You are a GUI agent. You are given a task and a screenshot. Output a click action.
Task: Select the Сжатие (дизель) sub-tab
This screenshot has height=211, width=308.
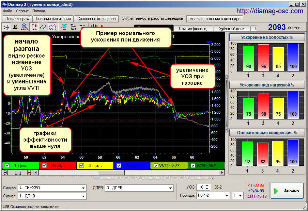[193, 29]
